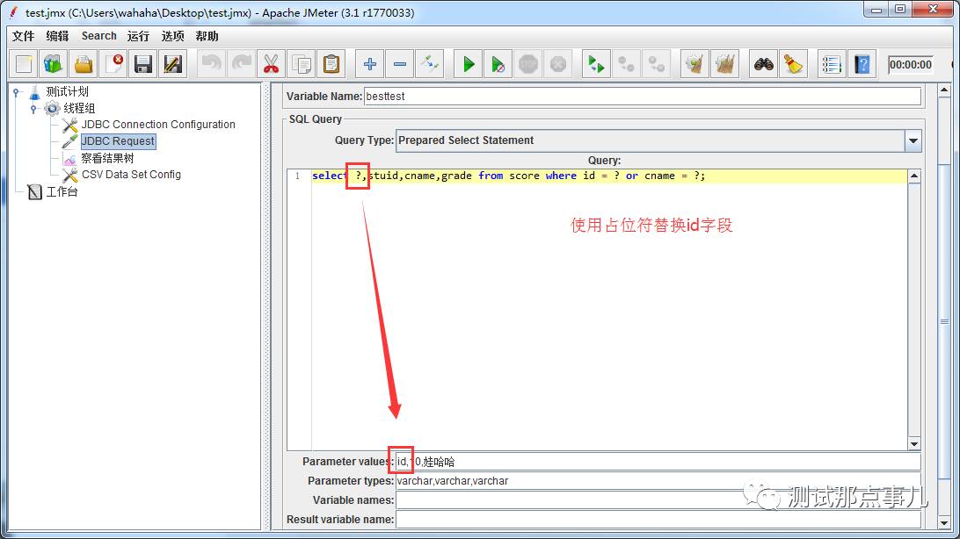
Task: Click the New test plan toolbar icon
Action: [x=24, y=64]
